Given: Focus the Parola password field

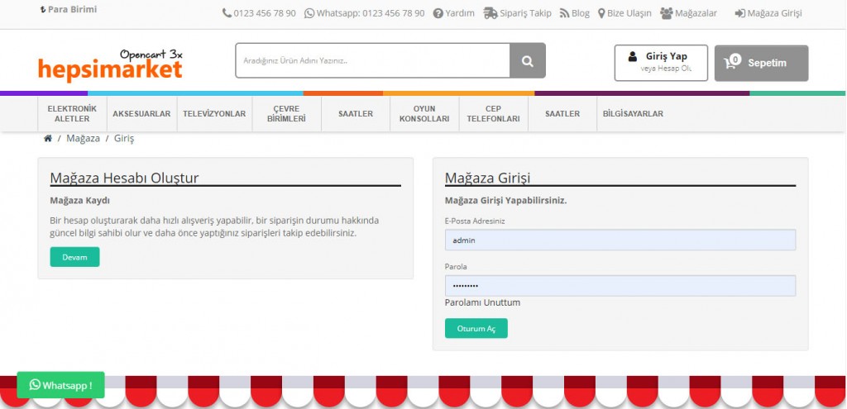Looking at the screenshot, I should [620, 286].
